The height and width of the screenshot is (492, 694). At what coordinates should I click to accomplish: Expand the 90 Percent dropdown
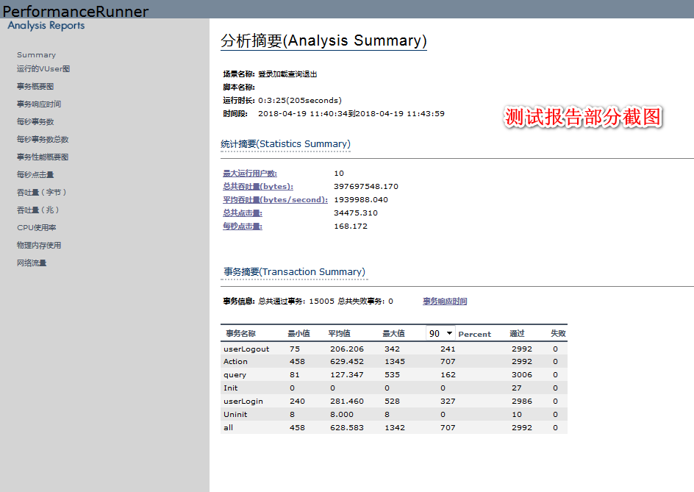[440, 333]
